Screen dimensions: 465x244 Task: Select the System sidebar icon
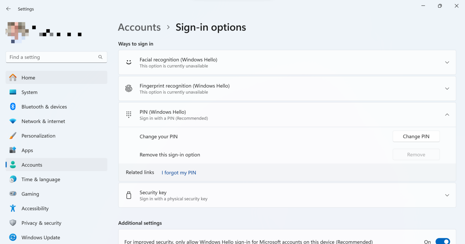[13, 92]
